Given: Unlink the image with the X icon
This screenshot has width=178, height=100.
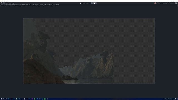Looking at the screenshot, I should (96, 3).
